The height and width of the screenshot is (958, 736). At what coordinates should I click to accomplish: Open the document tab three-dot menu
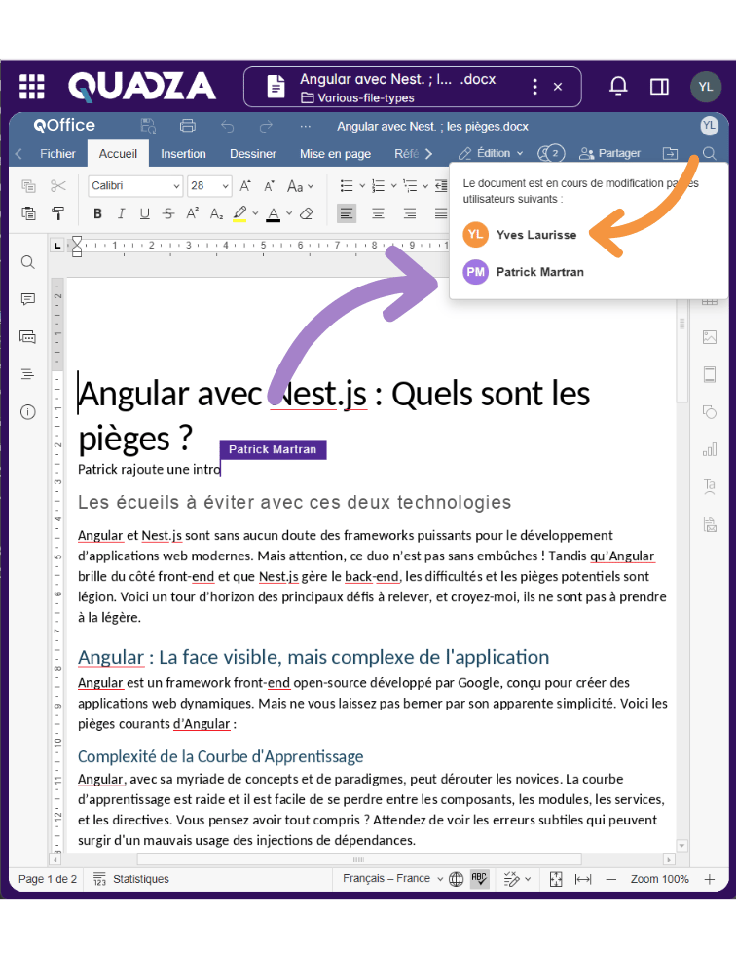(534, 86)
